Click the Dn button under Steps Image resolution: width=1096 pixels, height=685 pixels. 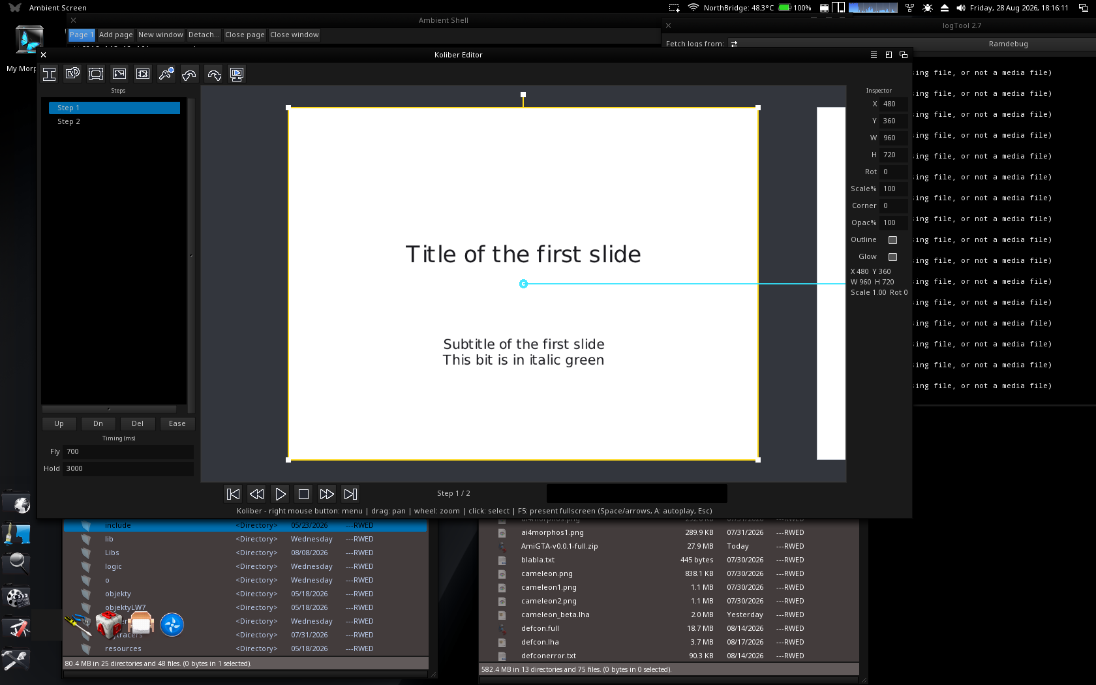pyautogui.click(x=99, y=424)
